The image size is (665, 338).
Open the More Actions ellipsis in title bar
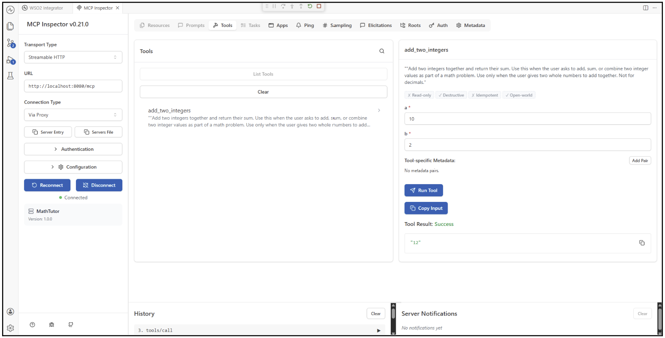click(x=654, y=8)
